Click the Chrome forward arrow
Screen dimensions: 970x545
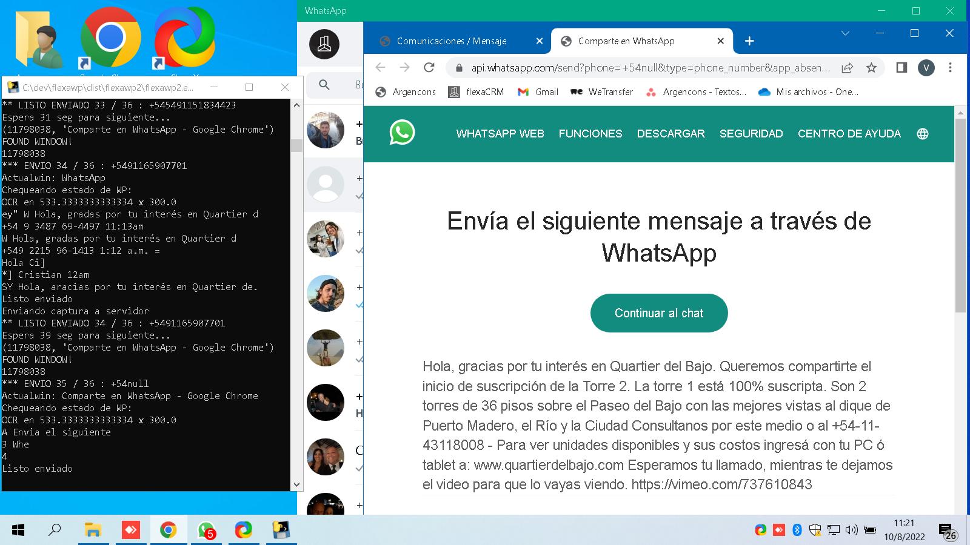click(404, 67)
